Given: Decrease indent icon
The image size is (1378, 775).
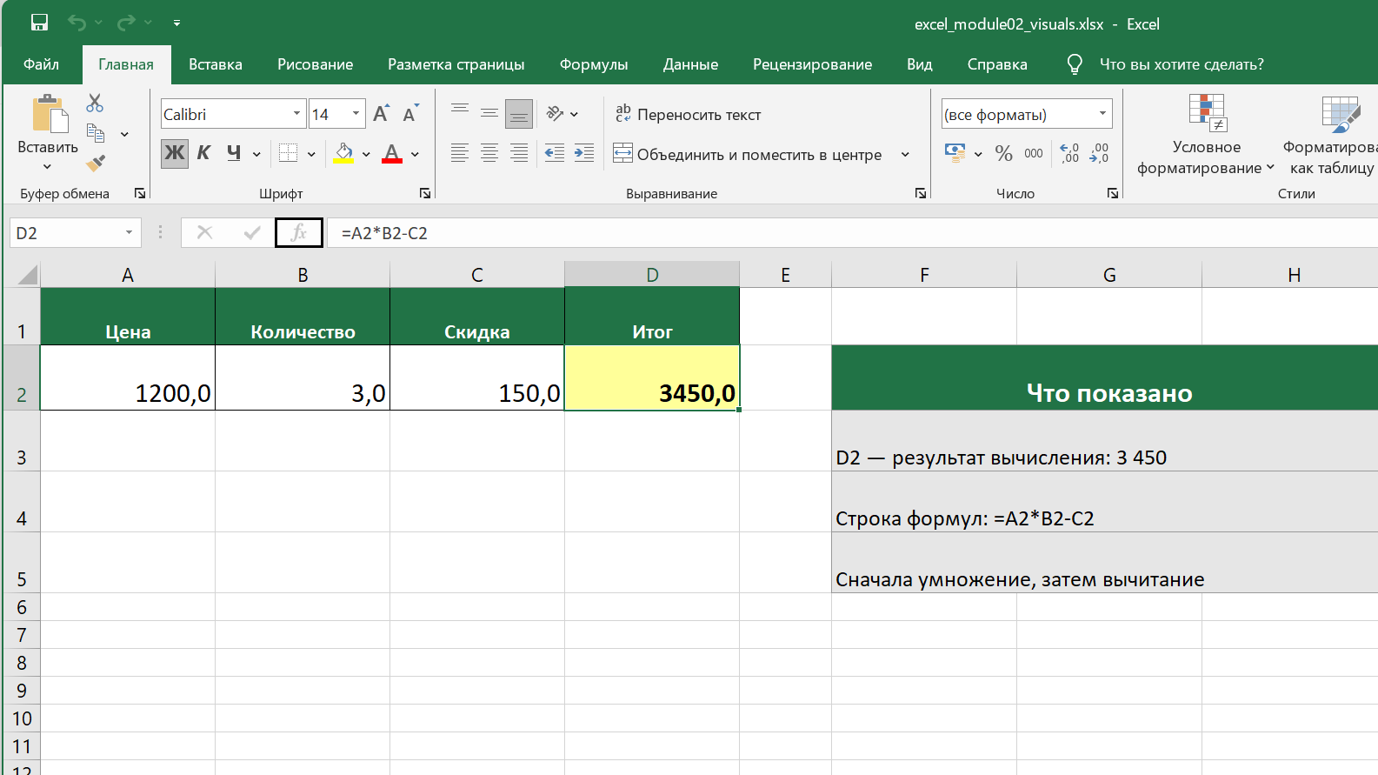Looking at the screenshot, I should pyautogui.click(x=555, y=154).
